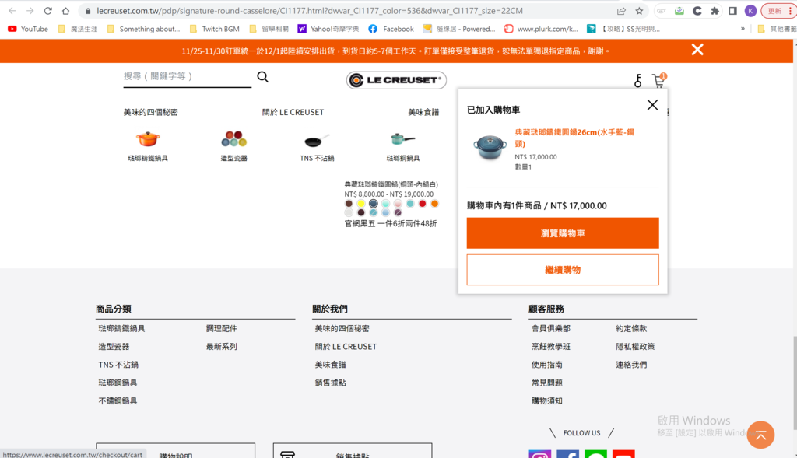797x458 pixels.
Task: Open the YouTube bookmark
Action: click(28, 29)
